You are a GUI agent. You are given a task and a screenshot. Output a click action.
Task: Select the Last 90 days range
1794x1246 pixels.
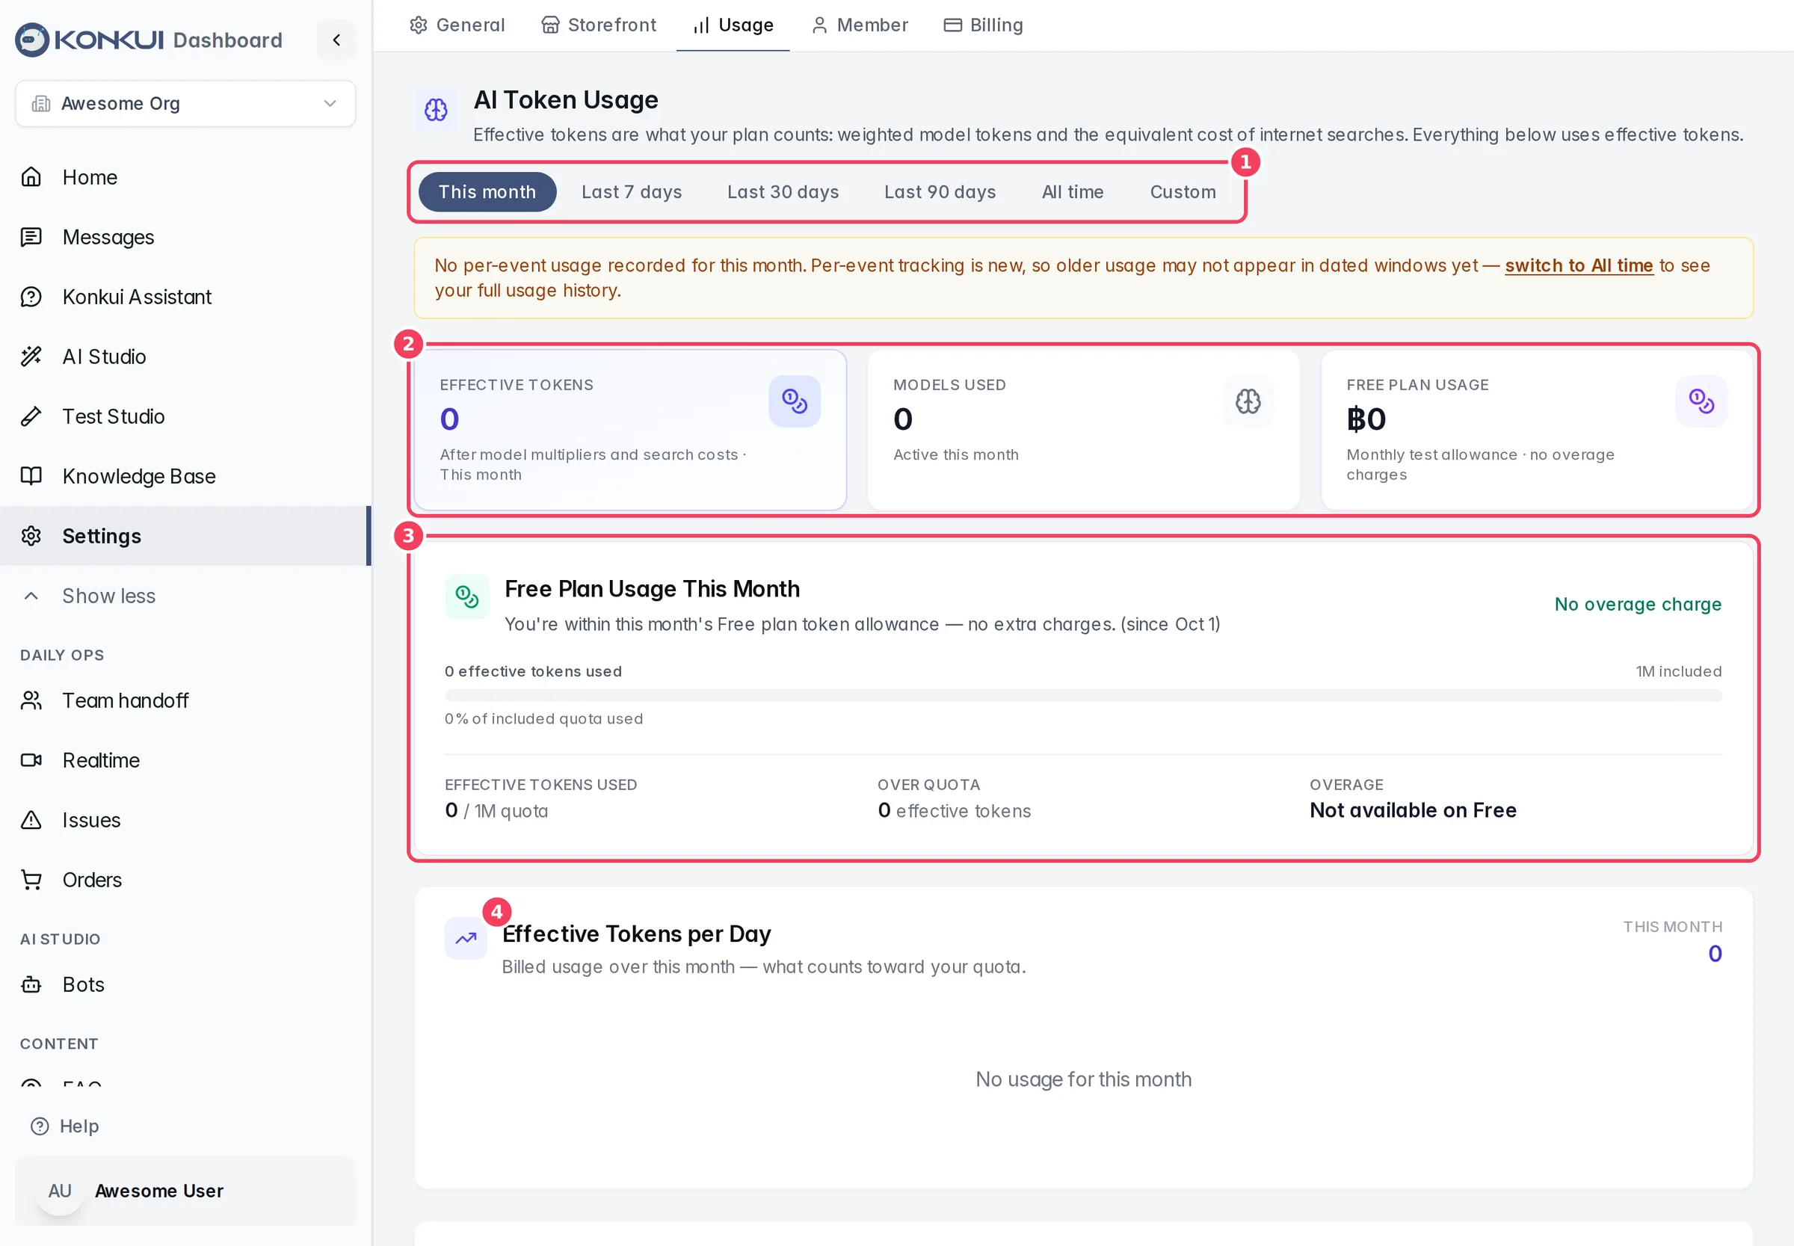click(x=940, y=192)
